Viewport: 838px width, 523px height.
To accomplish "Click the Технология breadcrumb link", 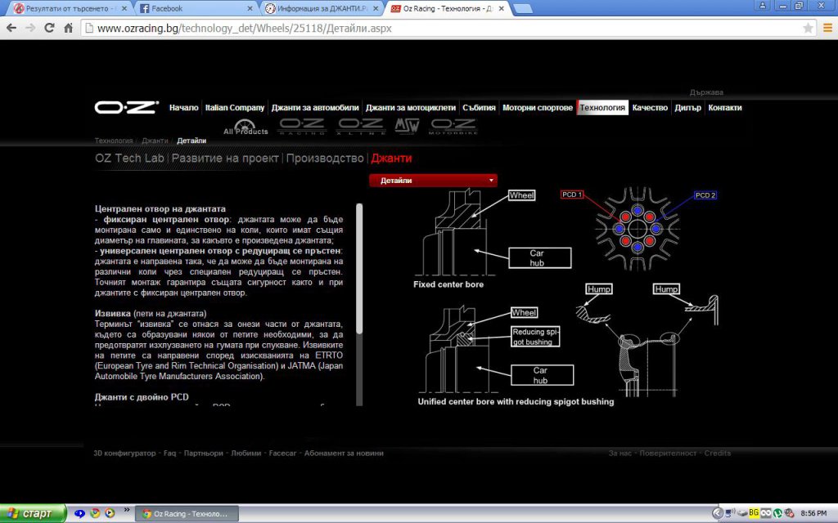I will coord(114,141).
